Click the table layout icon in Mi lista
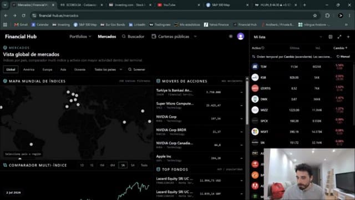The height and width of the screenshot is (200, 355). coord(331,37)
